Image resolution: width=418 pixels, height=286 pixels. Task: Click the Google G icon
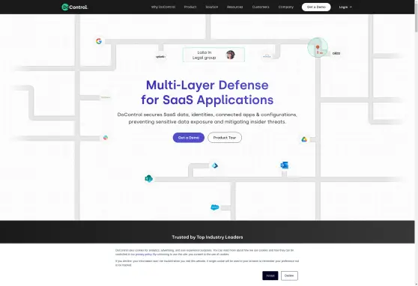coord(99,41)
